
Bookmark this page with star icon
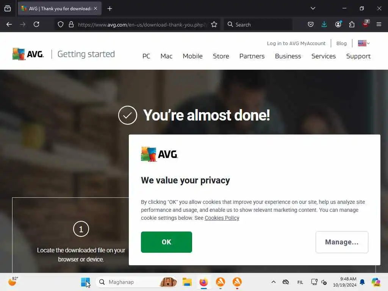(214, 25)
